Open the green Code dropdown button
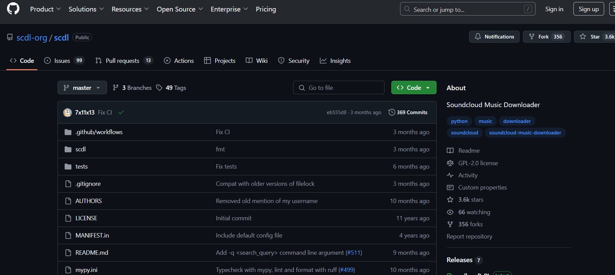Viewport: 615px width, 275px height. pyautogui.click(x=414, y=88)
